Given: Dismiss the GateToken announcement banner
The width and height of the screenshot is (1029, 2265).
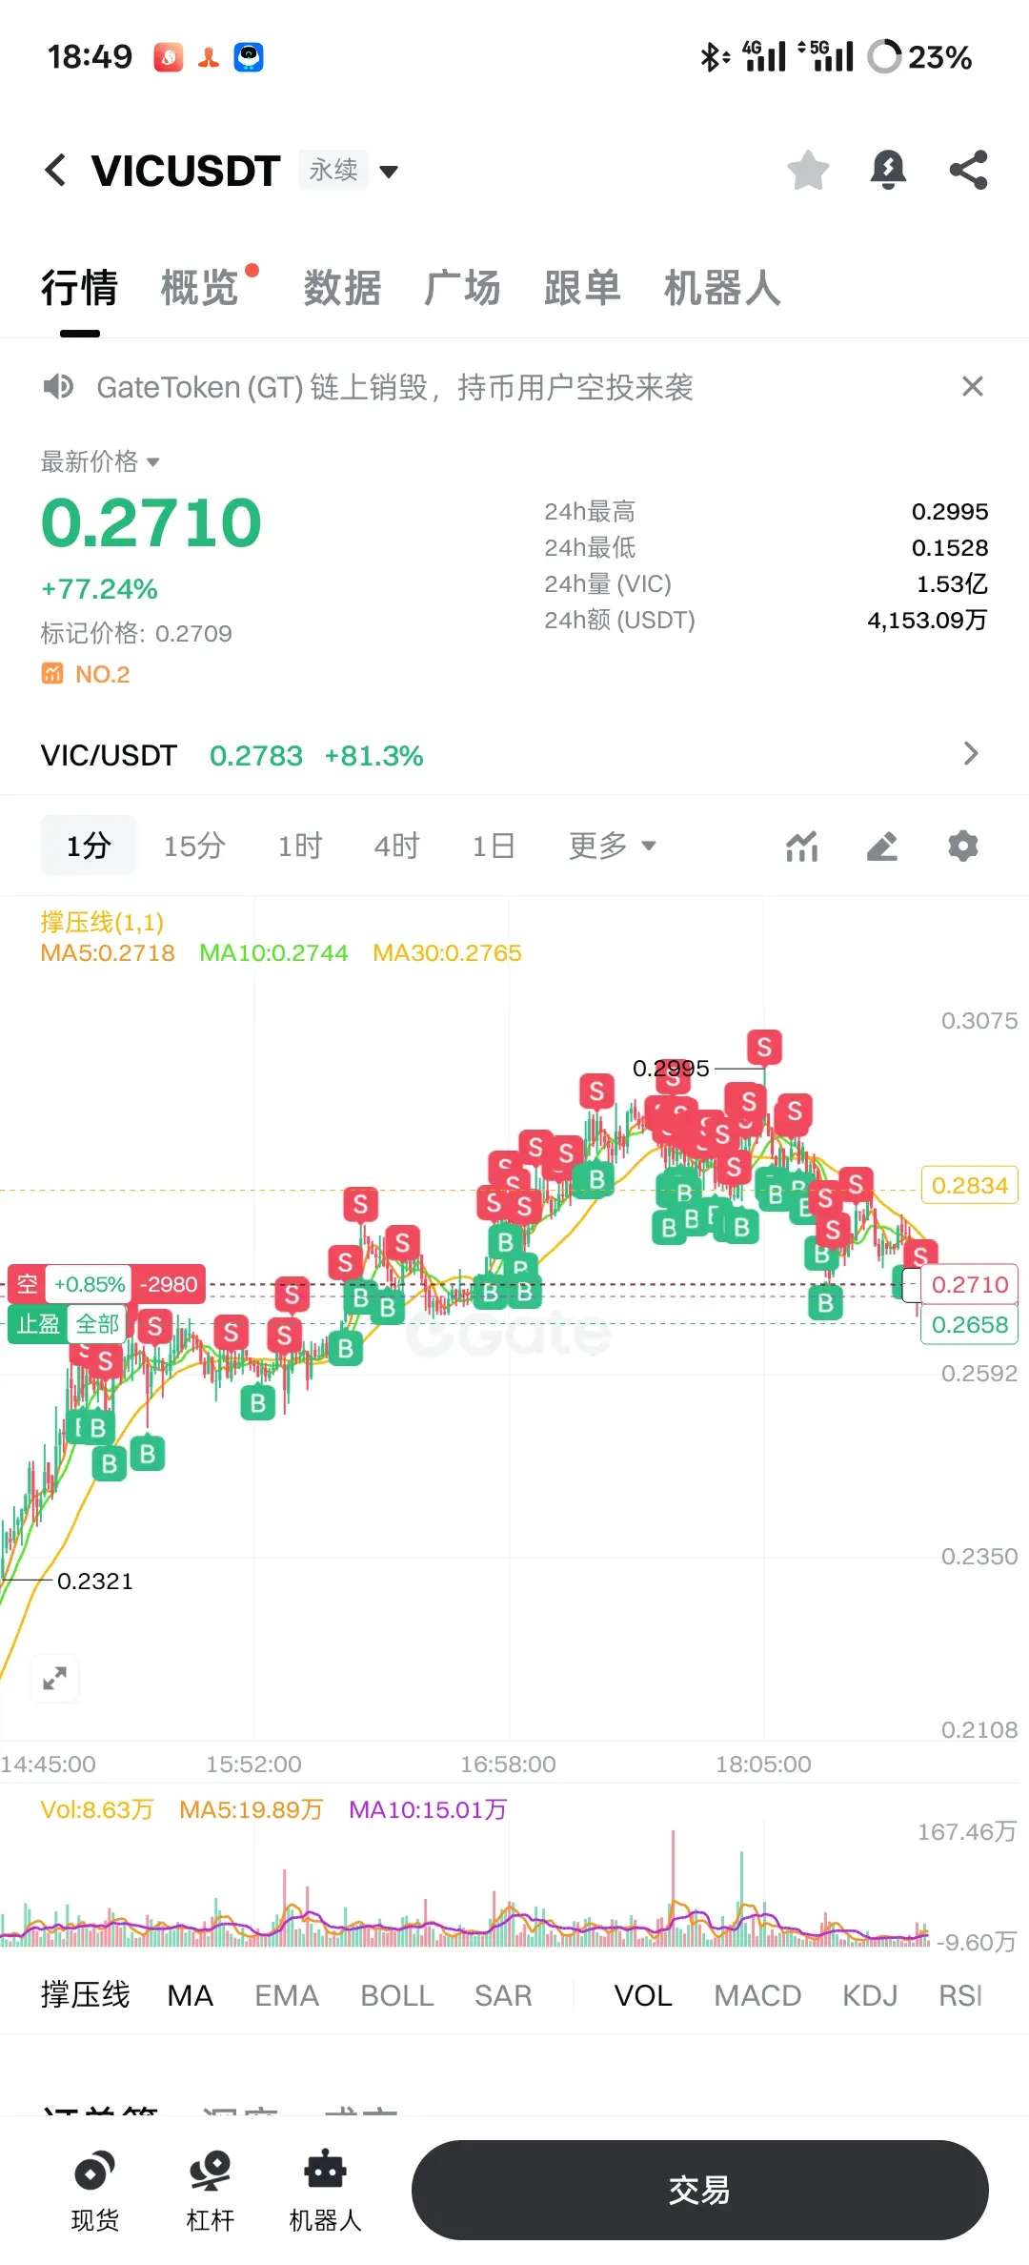Looking at the screenshot, I should (972, 386).
